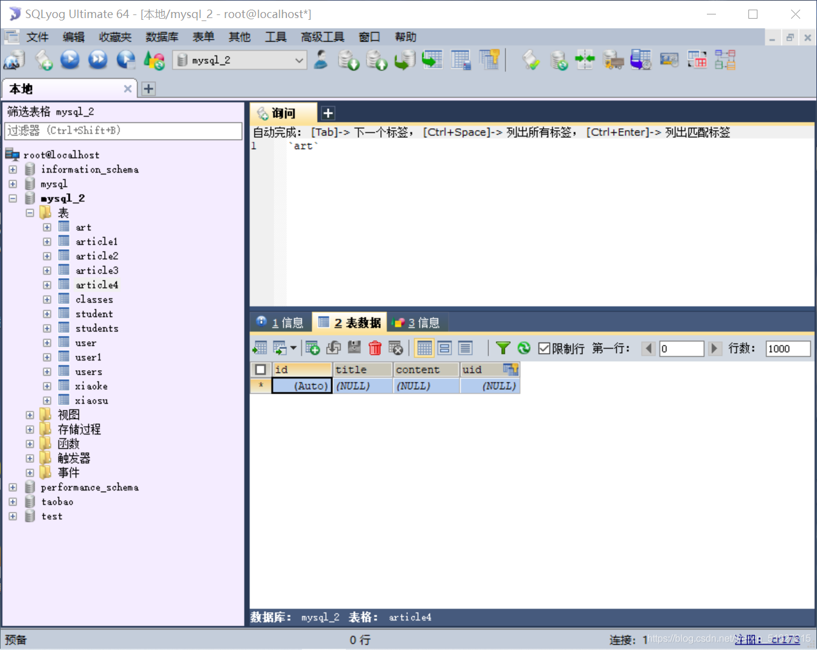Expand the information_schema database node
817x650 pixels.
coord(13,170)
